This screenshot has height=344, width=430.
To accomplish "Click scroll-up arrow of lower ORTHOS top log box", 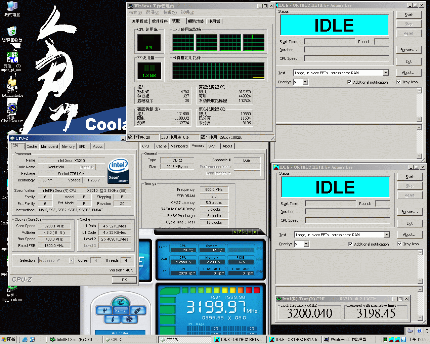I will coord(420,253).
